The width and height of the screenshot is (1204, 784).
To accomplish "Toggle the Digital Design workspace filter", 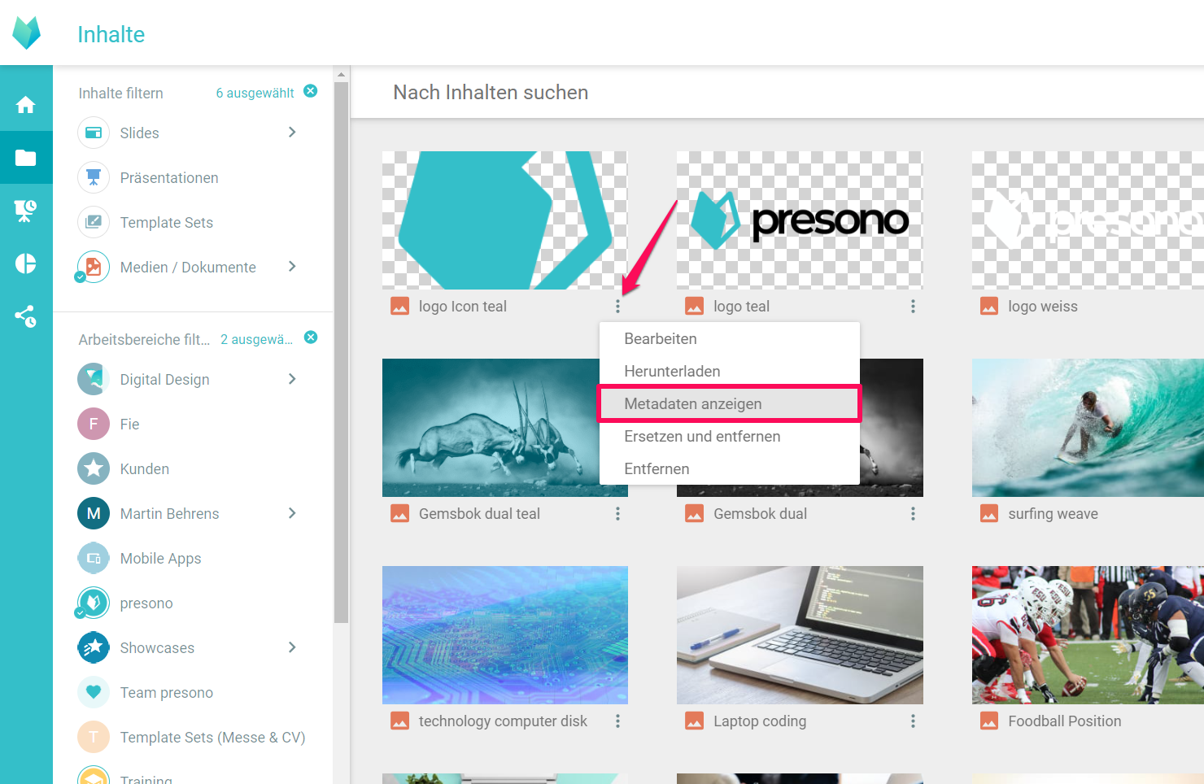I will pos(94,379).
